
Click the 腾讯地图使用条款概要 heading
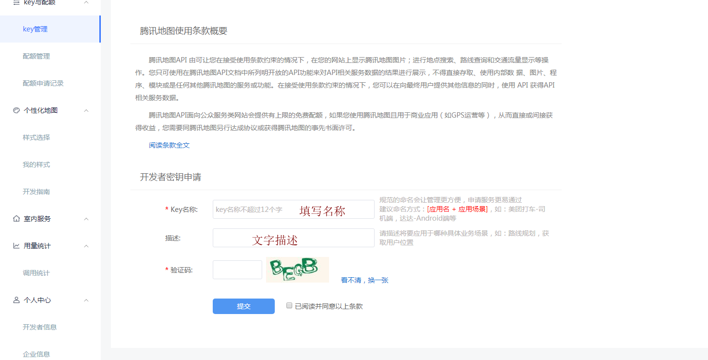point(184,31)
